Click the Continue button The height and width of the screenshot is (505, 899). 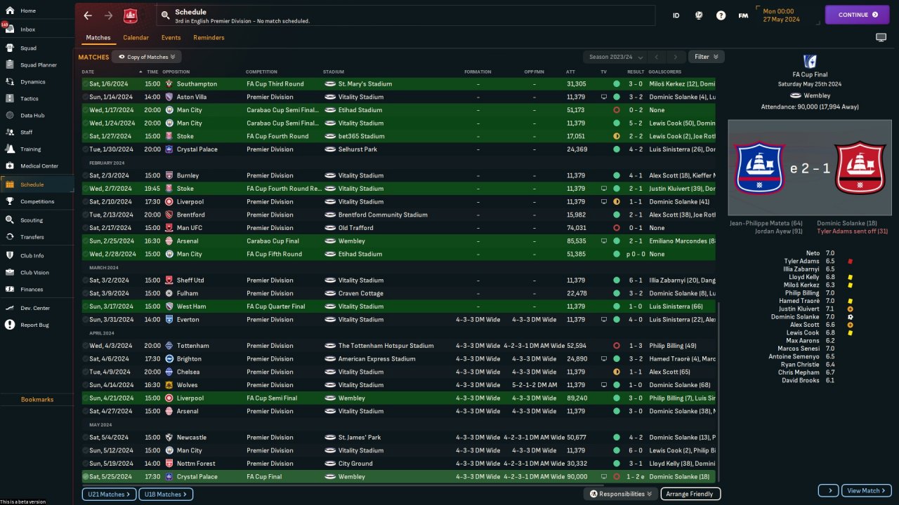tap(857, 15)
